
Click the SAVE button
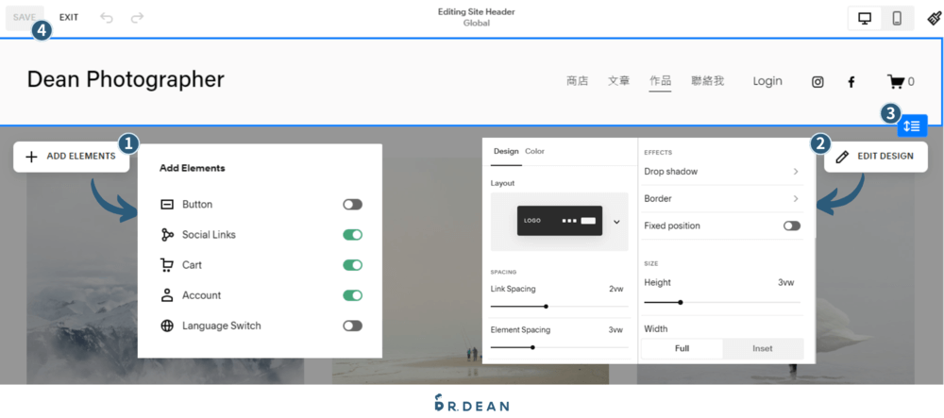click(25, 17)
